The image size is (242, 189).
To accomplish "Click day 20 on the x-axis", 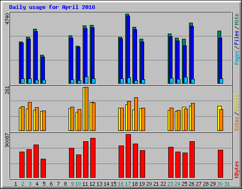I will pos(149,184).
